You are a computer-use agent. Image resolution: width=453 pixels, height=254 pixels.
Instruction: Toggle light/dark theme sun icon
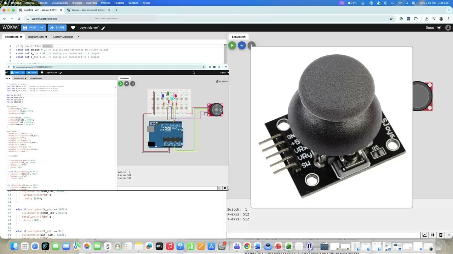tap(439, 28)
